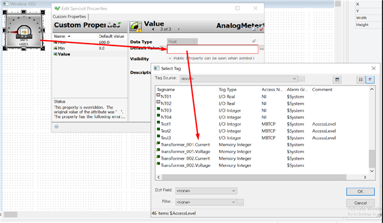The width and height of the screenshot is (383, 223).
Task: Open tag source browse ellipsis button
Action: click(x=302, y=79)
